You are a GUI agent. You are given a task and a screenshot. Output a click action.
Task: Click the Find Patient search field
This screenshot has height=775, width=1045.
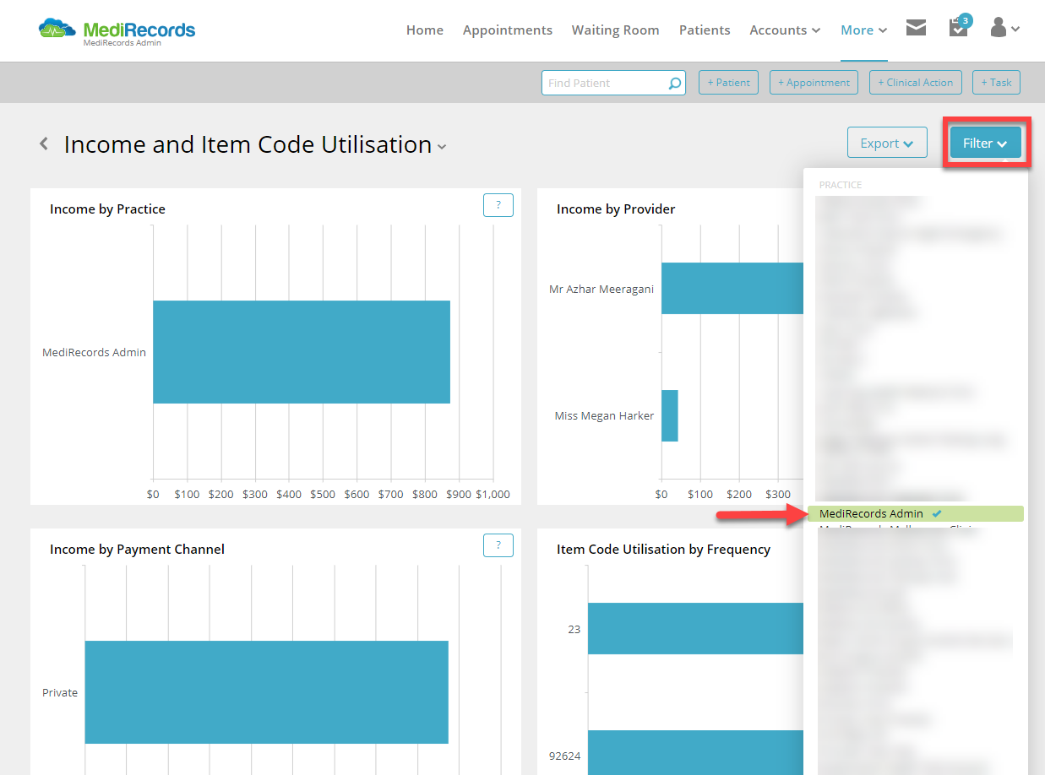click(613, 83)
